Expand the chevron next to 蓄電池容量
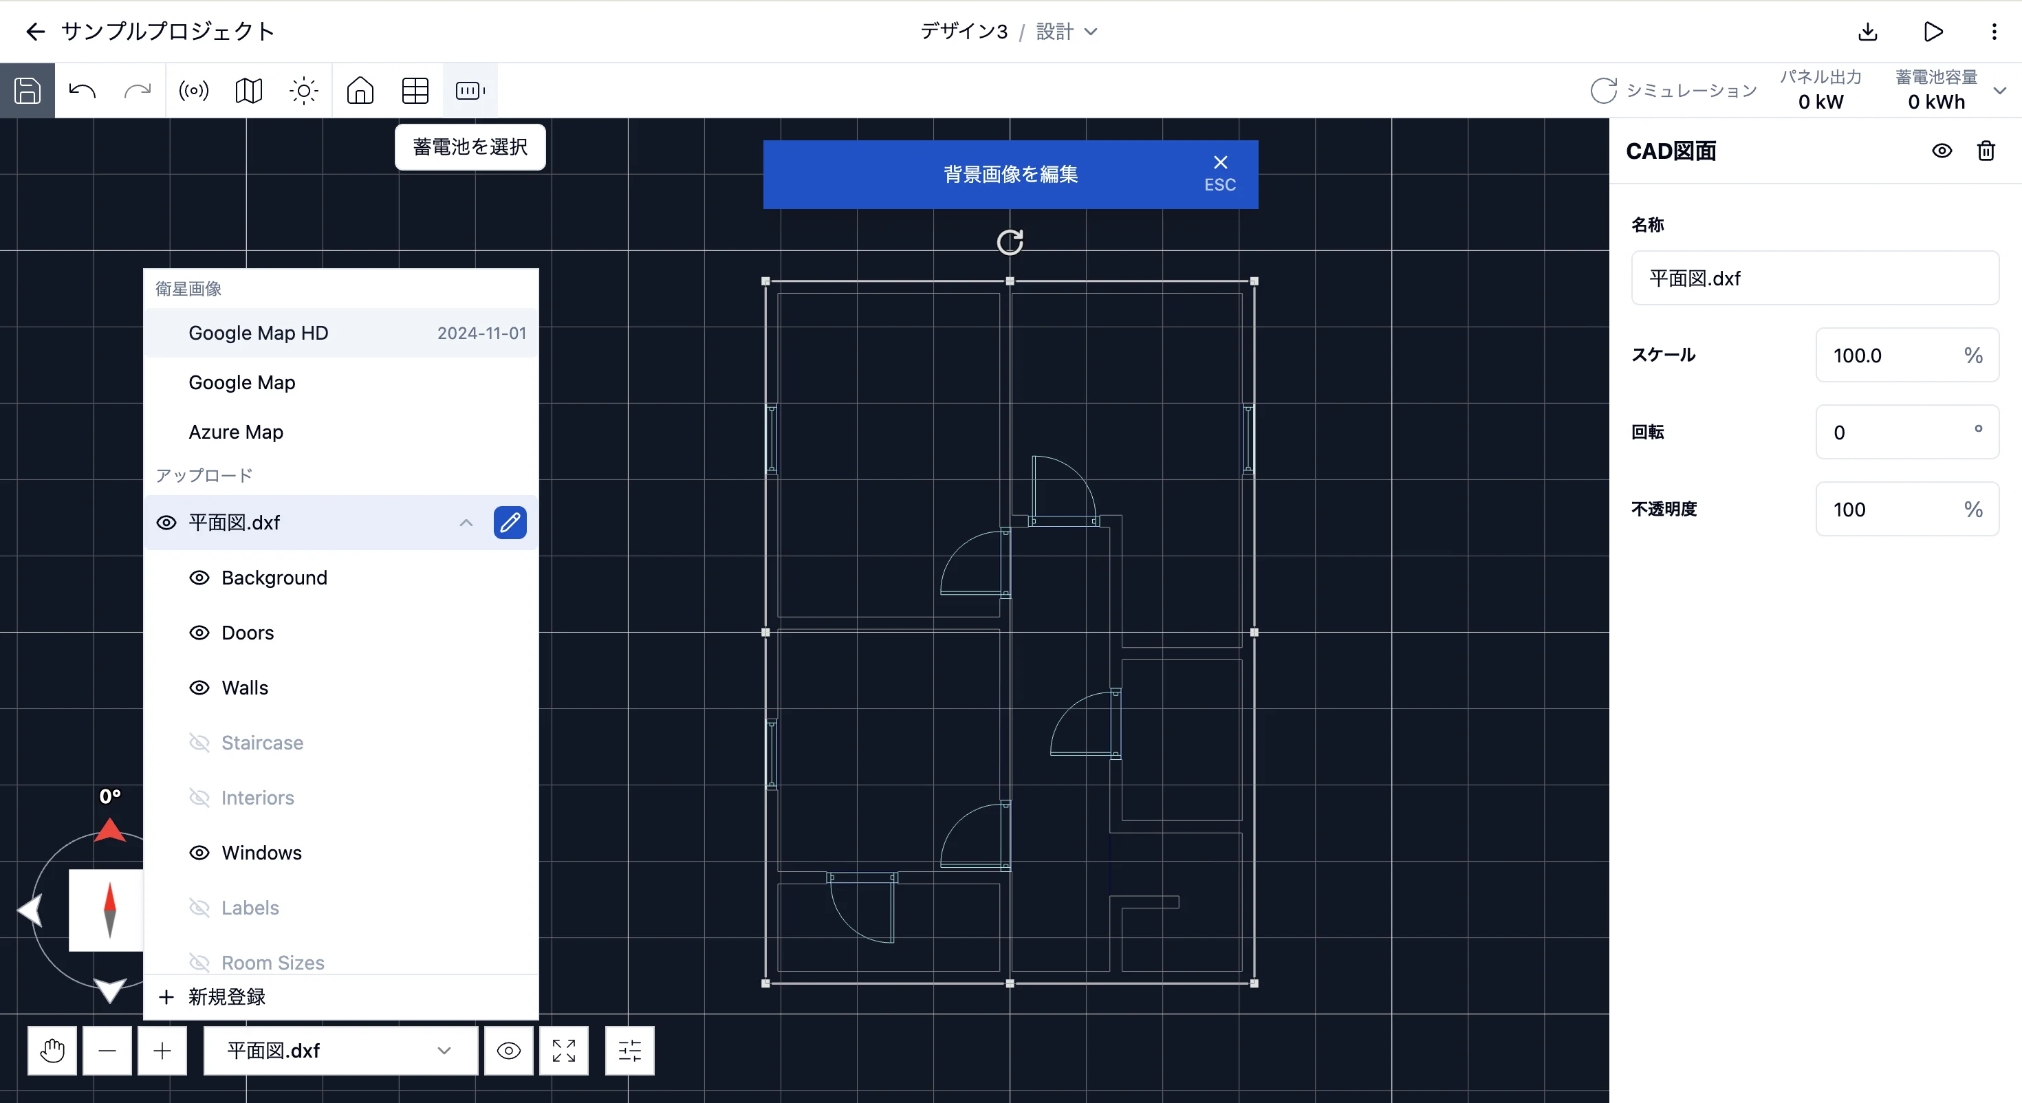Screen dimensions: 2022x1103 tap(2000, 91)
